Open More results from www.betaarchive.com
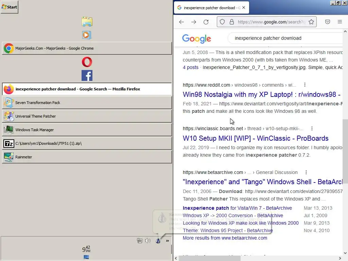 (225, 238)
